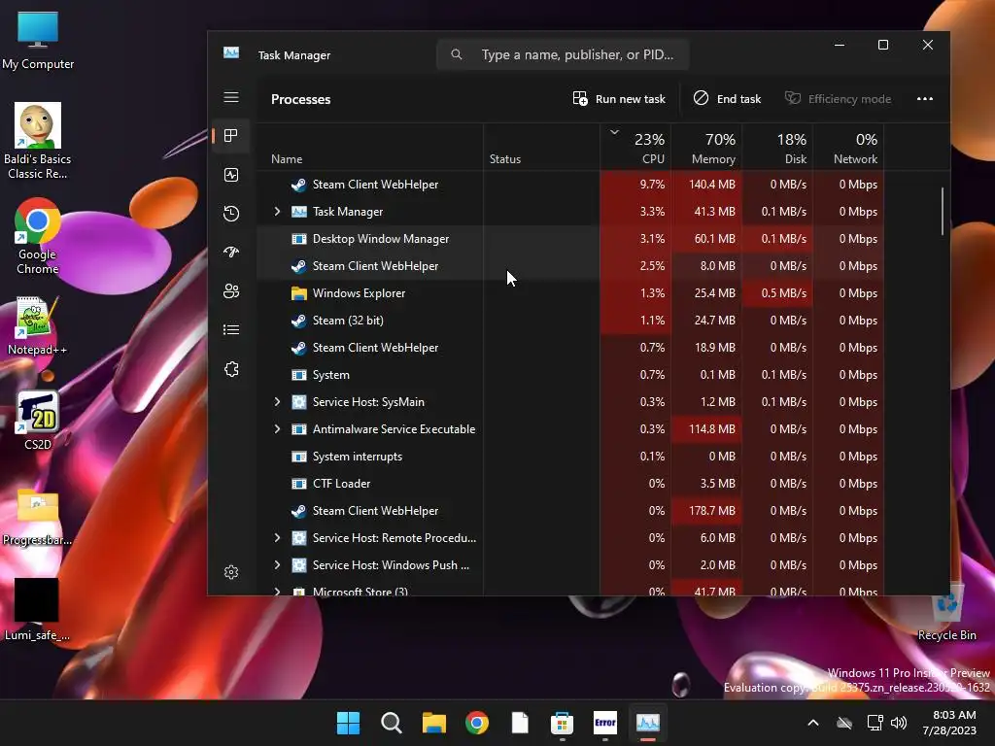Select the Progressbar folder on desktop
Screen dimensions: 995x746
point(38,516)
